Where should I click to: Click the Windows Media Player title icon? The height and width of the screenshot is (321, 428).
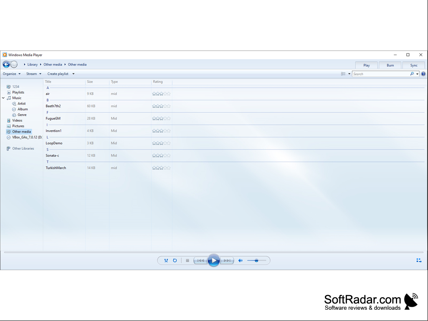5,55
